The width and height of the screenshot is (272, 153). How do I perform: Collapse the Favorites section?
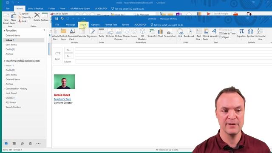tap(4, 31)
